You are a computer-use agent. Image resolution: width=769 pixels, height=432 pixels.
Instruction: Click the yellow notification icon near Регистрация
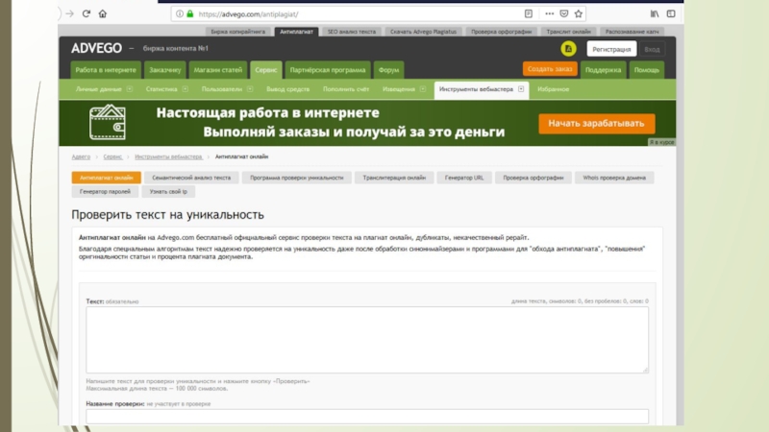(x=569, y=49)
